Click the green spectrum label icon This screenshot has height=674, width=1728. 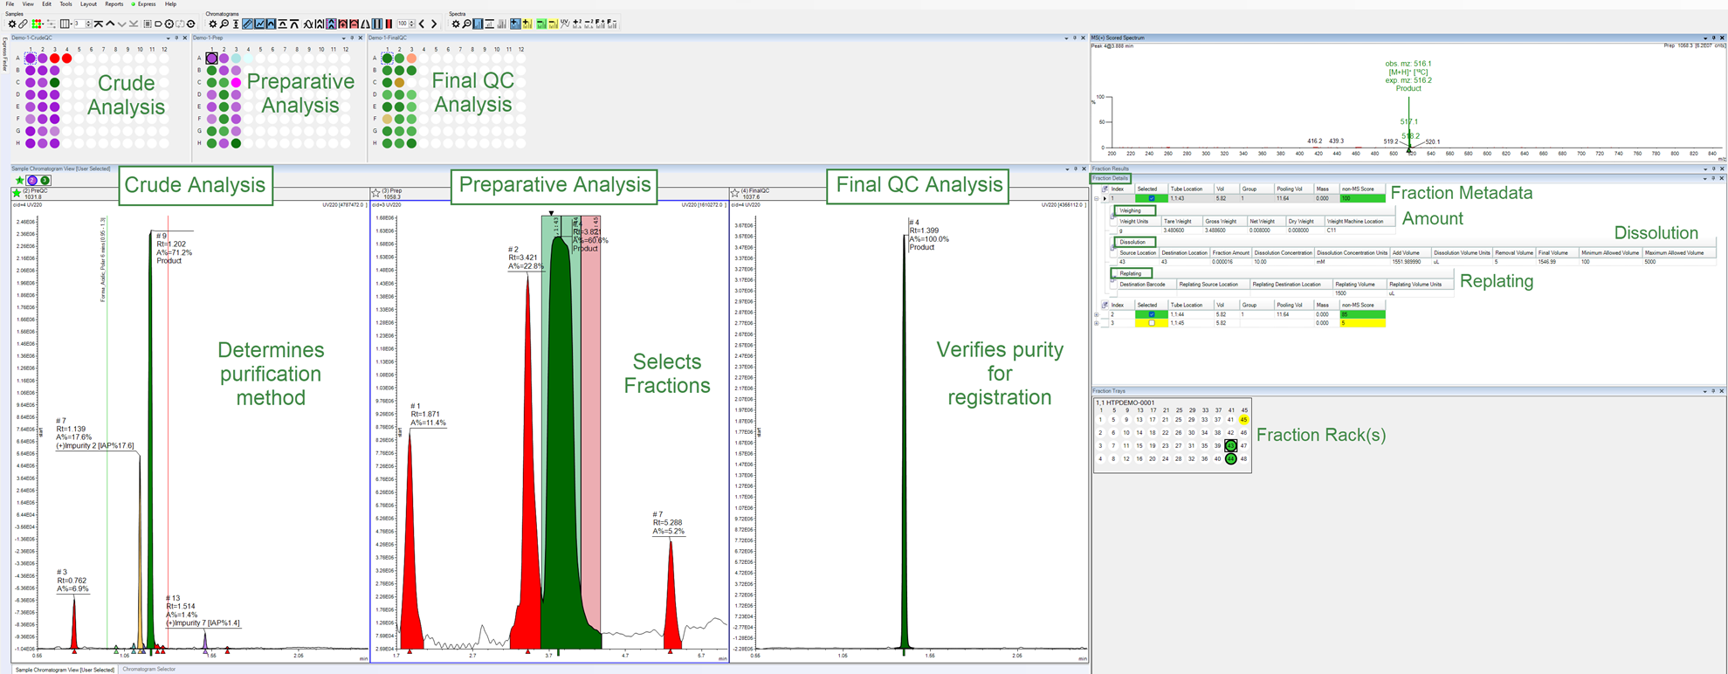point(541,24)
